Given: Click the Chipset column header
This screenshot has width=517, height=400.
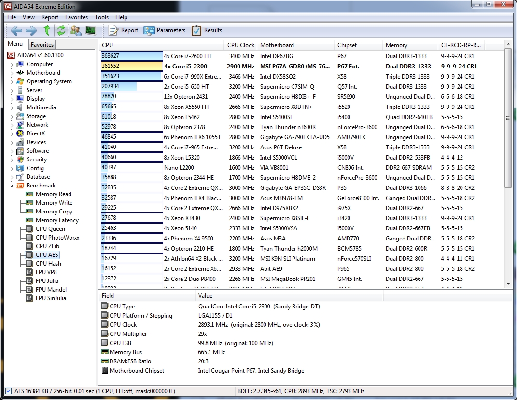Looking at the screenshot, I should click(x=347, y=45).
